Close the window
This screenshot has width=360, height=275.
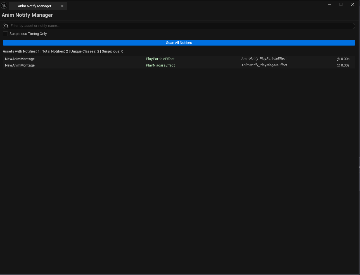click(353, 4)
